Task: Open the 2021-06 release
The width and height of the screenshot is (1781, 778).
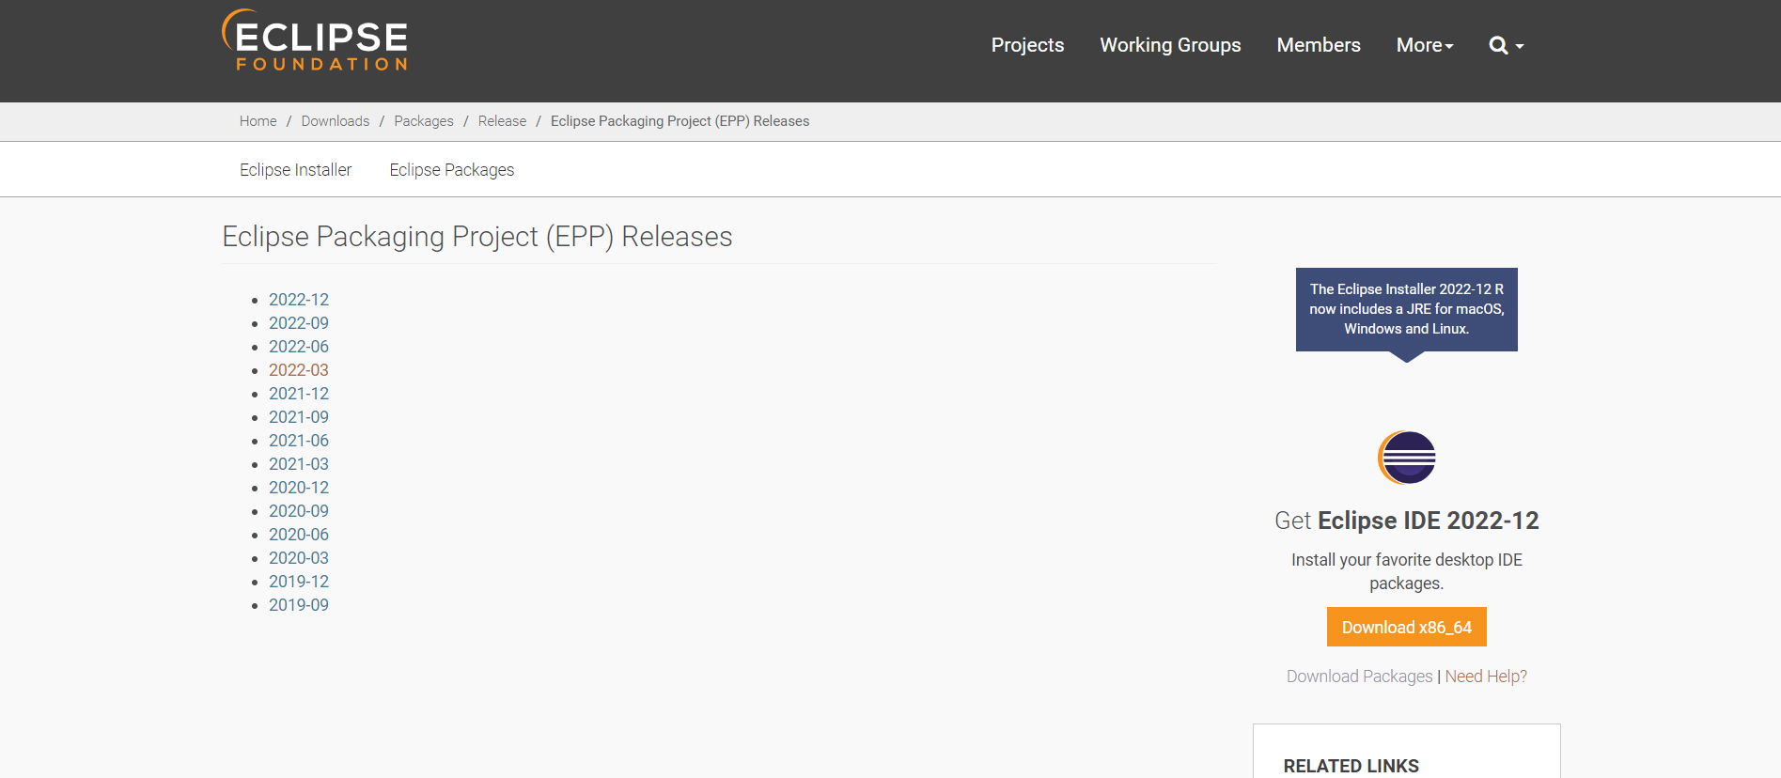Action: [299, 441]
